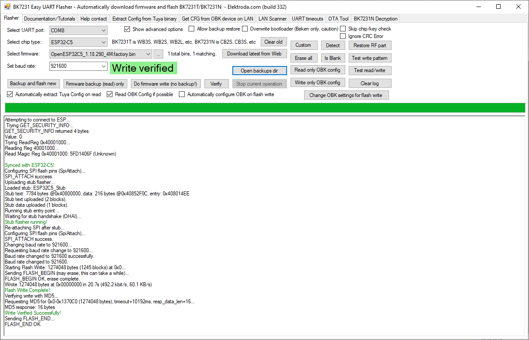Click log line 'FLASH_BEGIN OK, erase complete.'
Image resolution: width=529 pixels, height=340 pixels.
pos(42,279)
